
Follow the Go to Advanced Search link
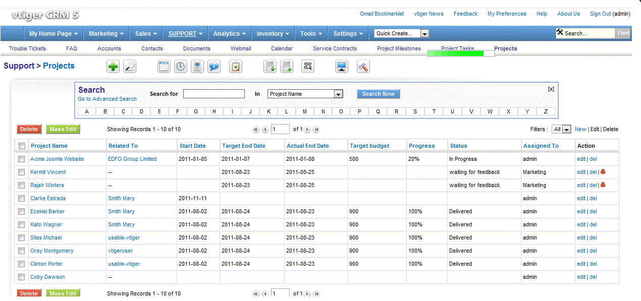click(x=107, y=99)
